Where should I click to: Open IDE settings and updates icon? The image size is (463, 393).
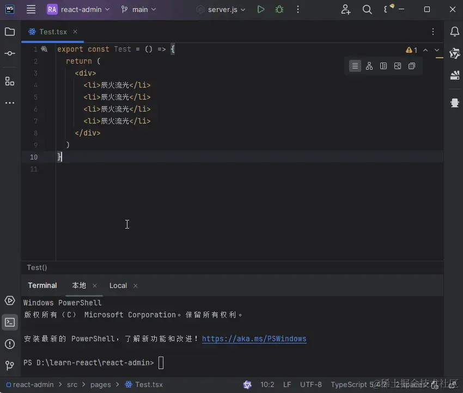pos(388,9)
